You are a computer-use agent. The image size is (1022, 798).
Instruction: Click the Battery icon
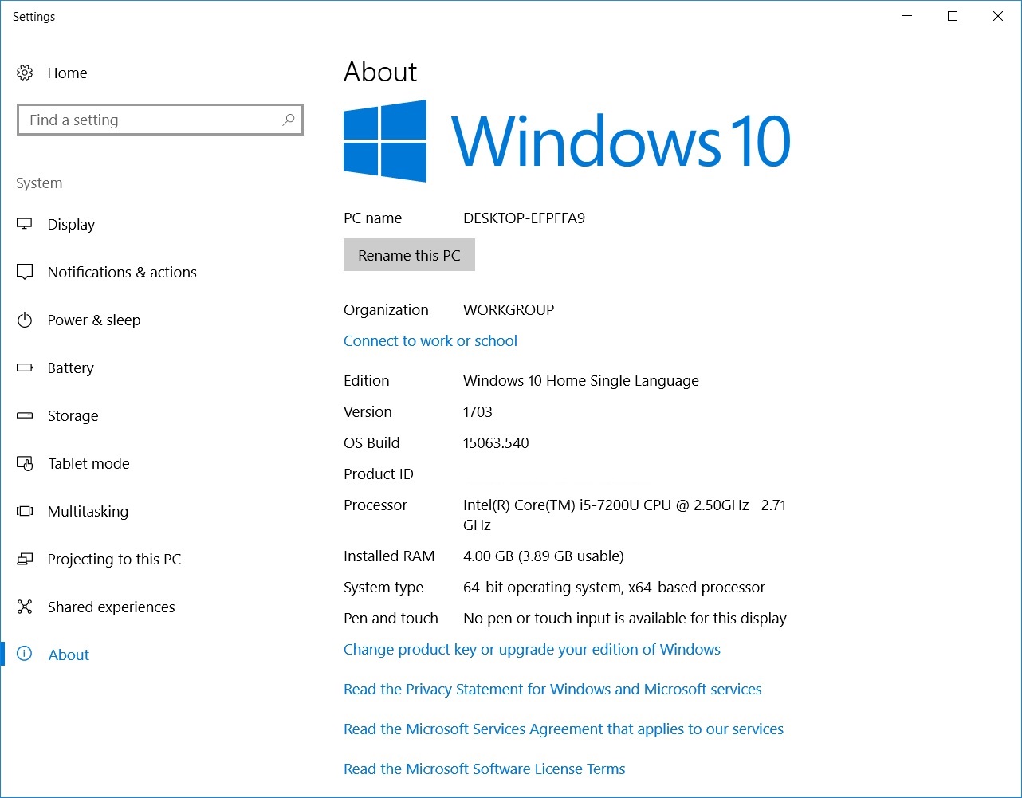click(x=25, y=368)
